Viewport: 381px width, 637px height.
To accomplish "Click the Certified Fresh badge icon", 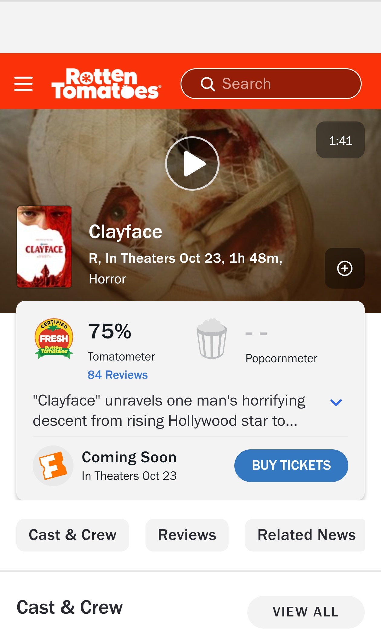I will (54, 339).
